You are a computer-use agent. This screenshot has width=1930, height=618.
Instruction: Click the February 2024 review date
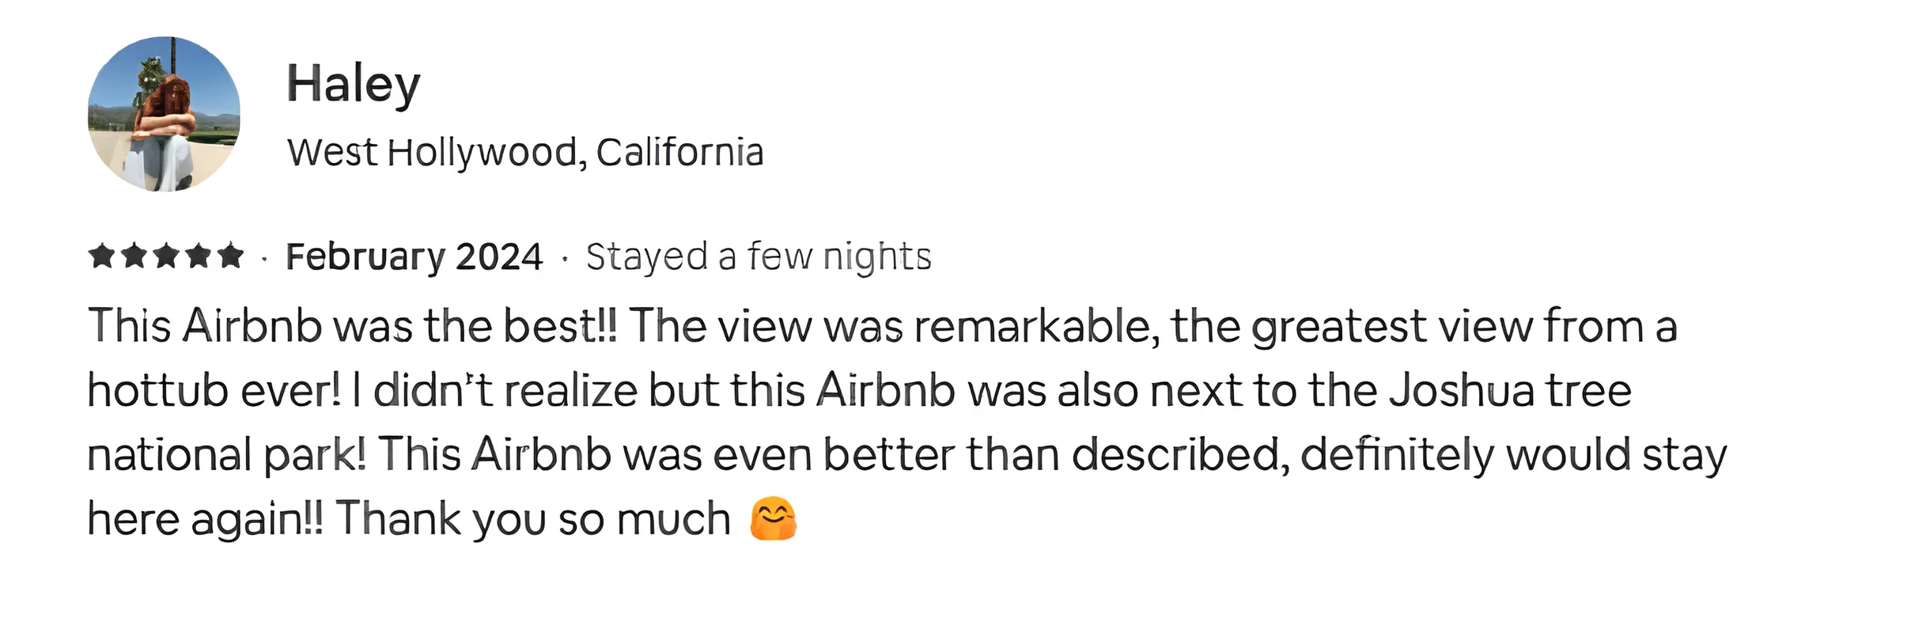(414, 257)
